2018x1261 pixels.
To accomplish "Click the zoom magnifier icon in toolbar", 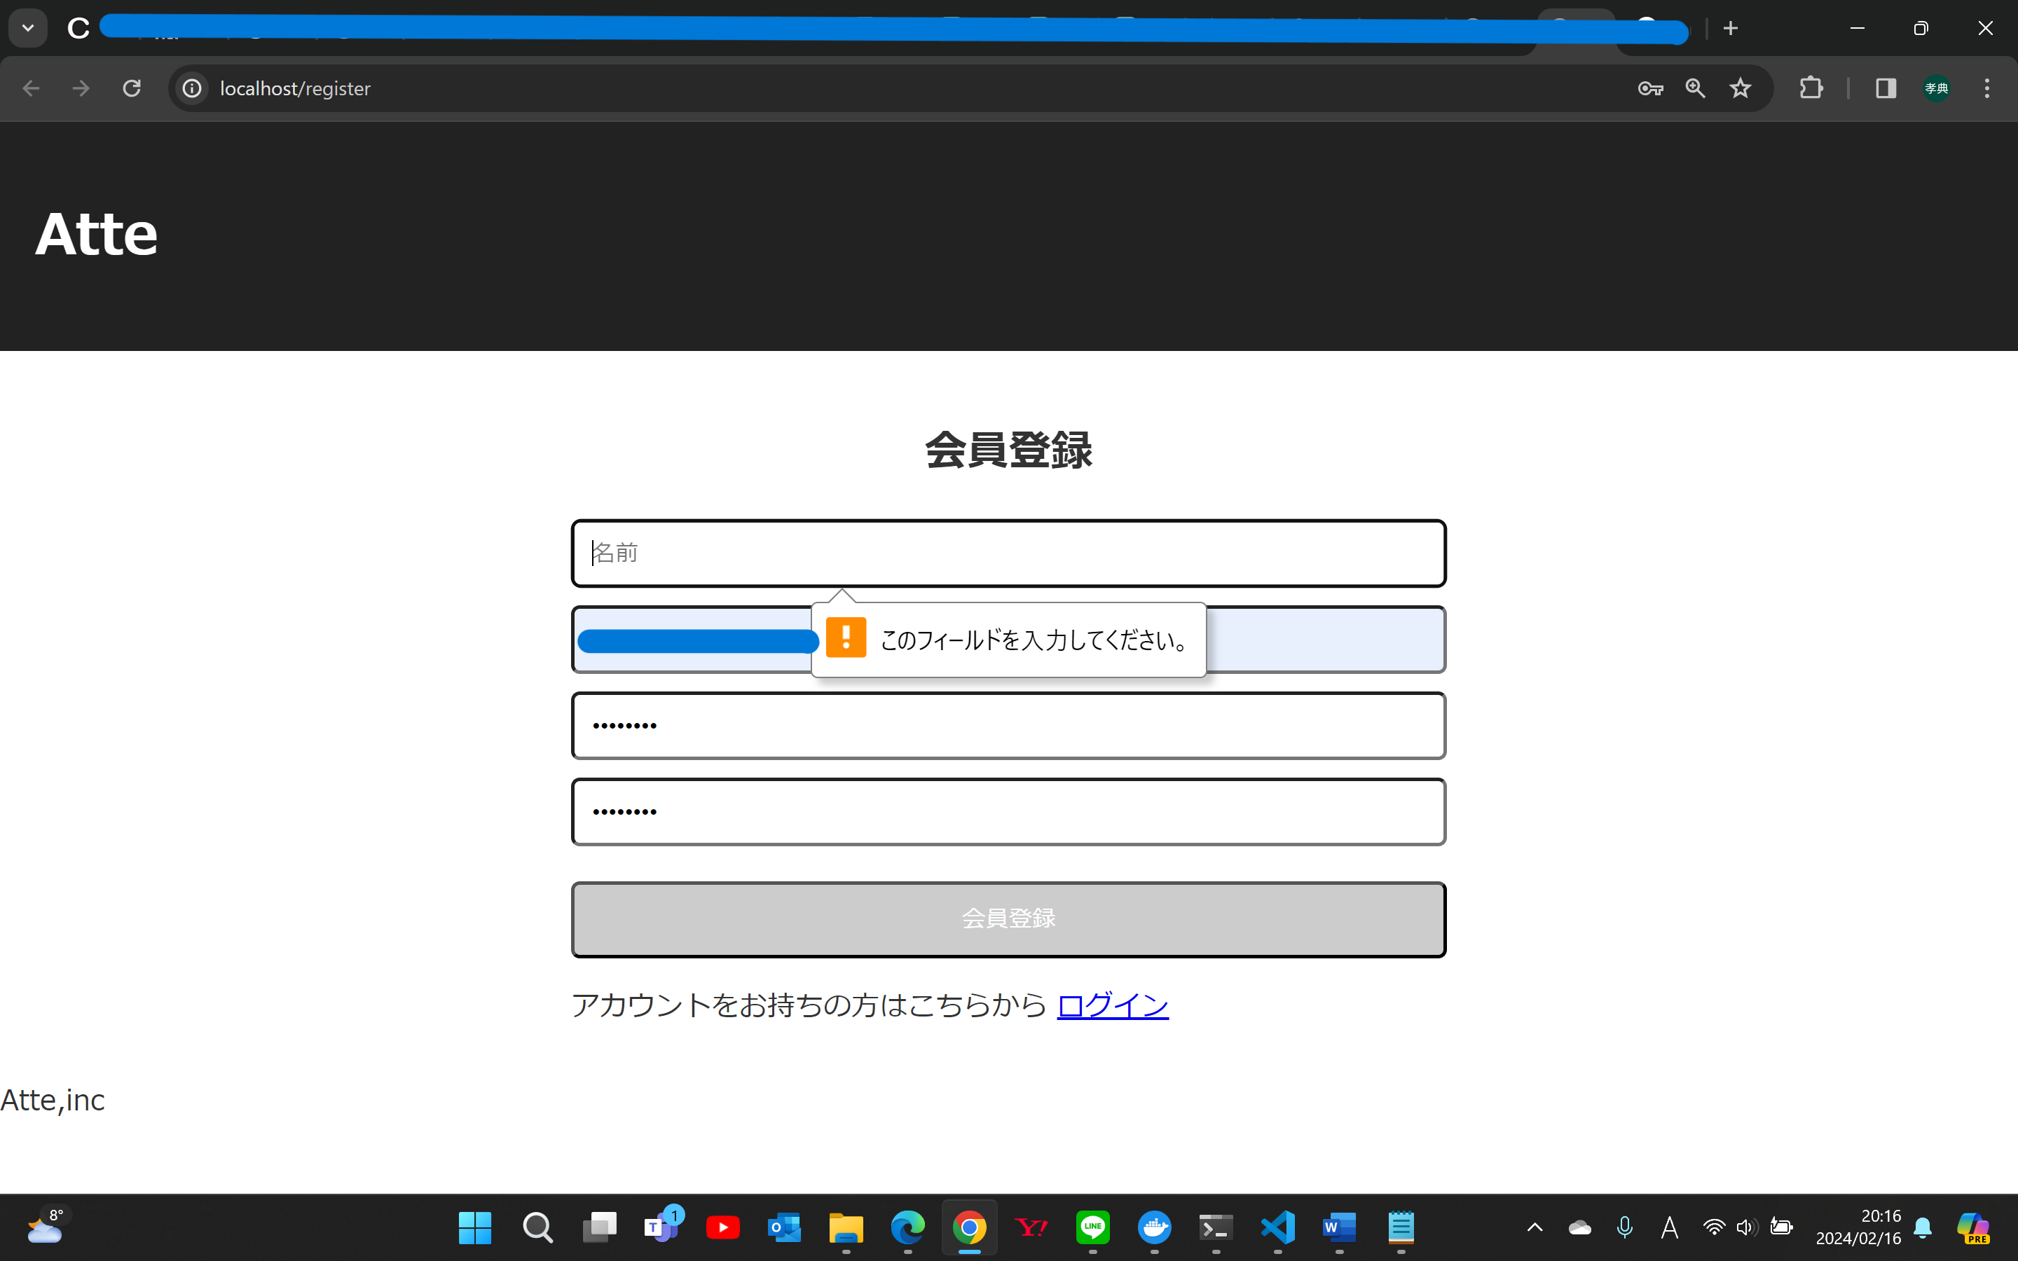I will pyautogui.click(x=1695, y=88).
